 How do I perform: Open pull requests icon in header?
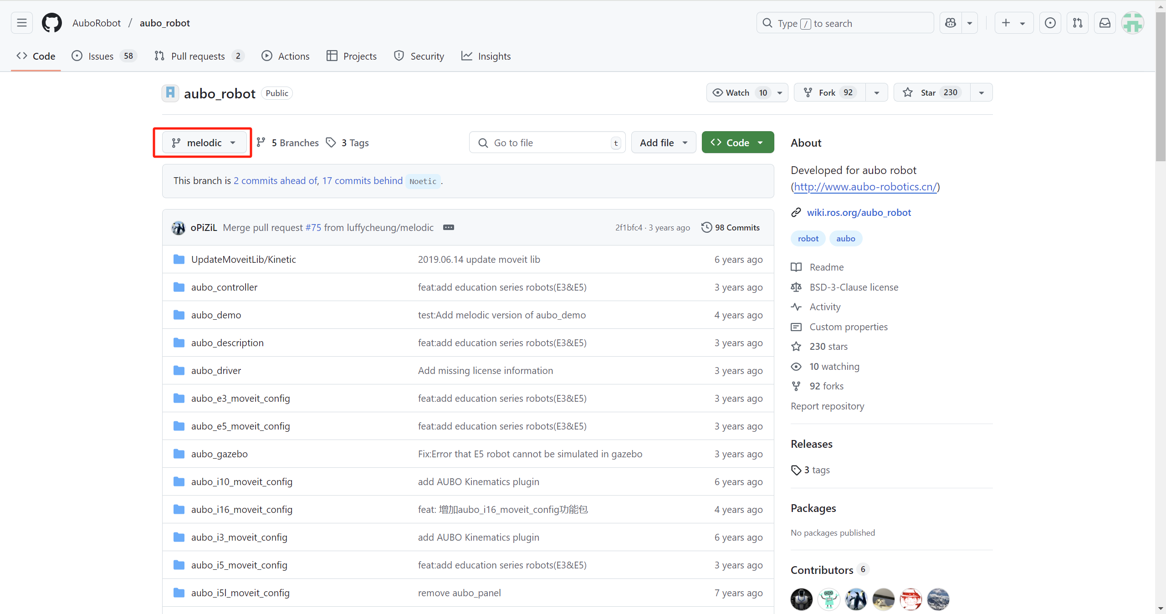1078,23
